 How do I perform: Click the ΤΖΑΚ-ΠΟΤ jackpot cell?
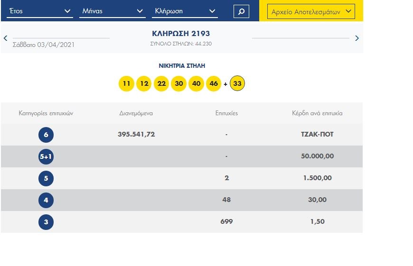coord(317,135)
